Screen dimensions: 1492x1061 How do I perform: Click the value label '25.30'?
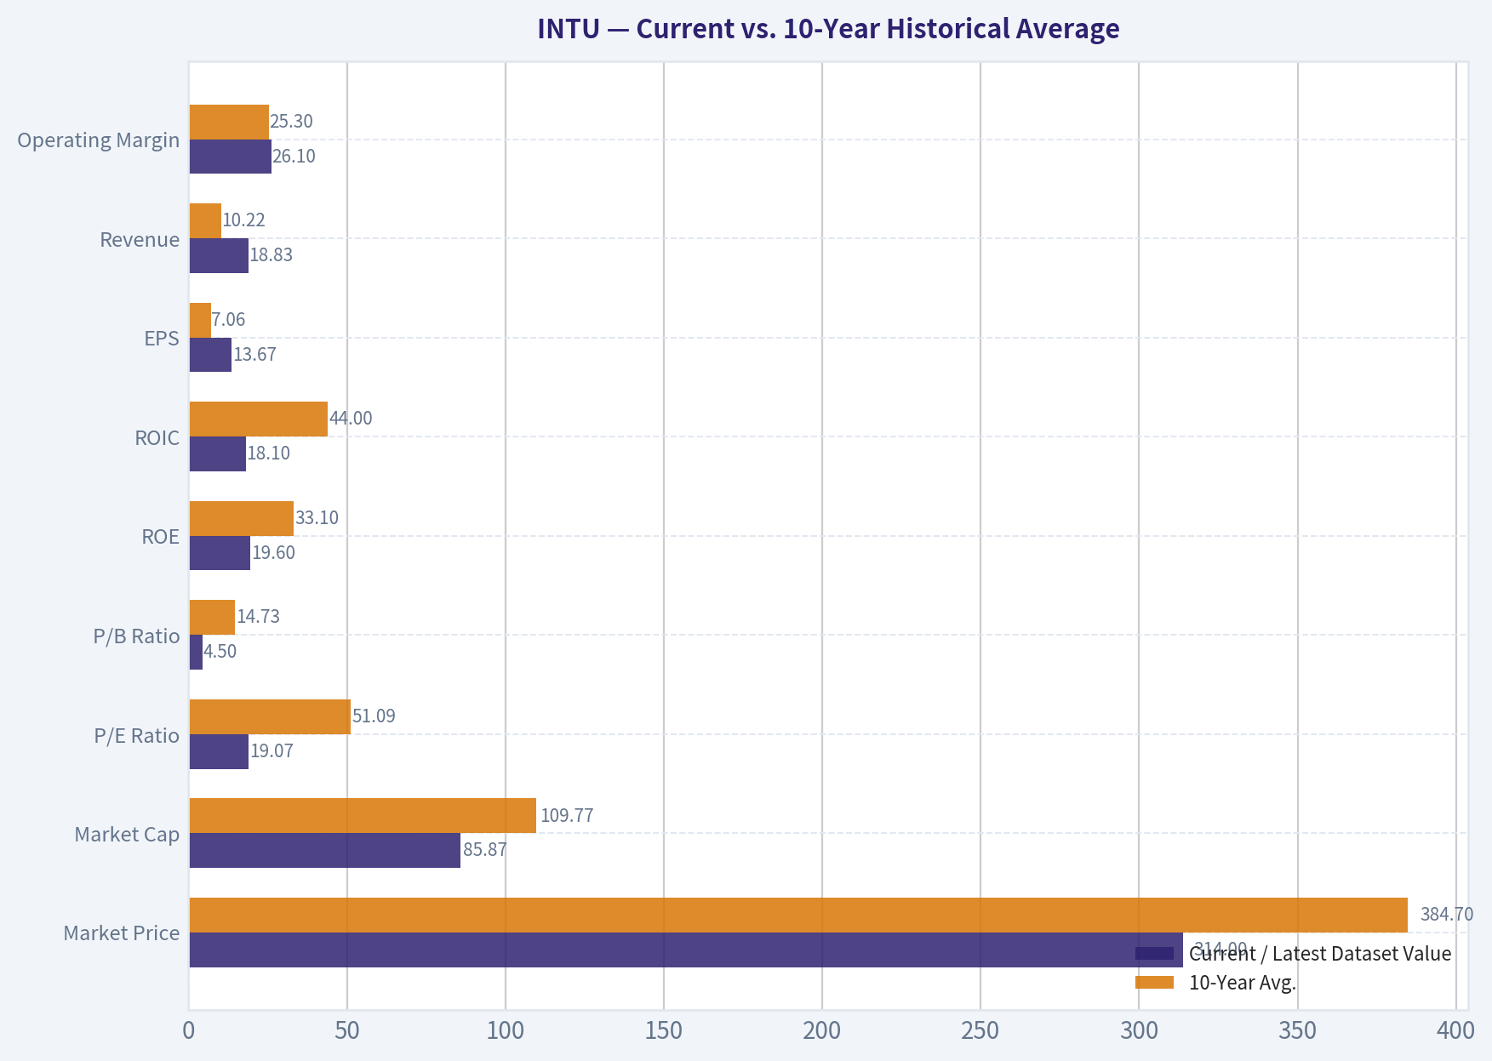pos(292,122)
